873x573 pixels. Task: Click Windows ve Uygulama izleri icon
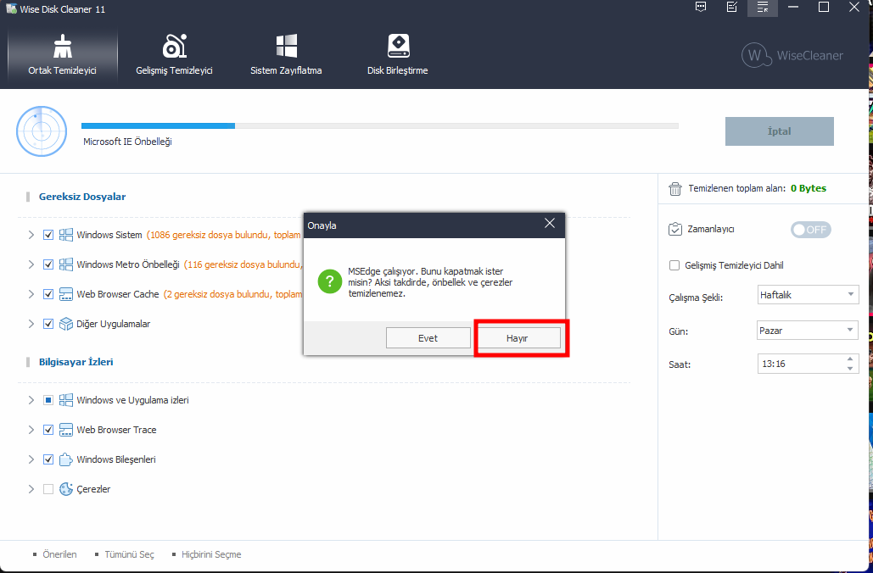(x=66, y=400)
